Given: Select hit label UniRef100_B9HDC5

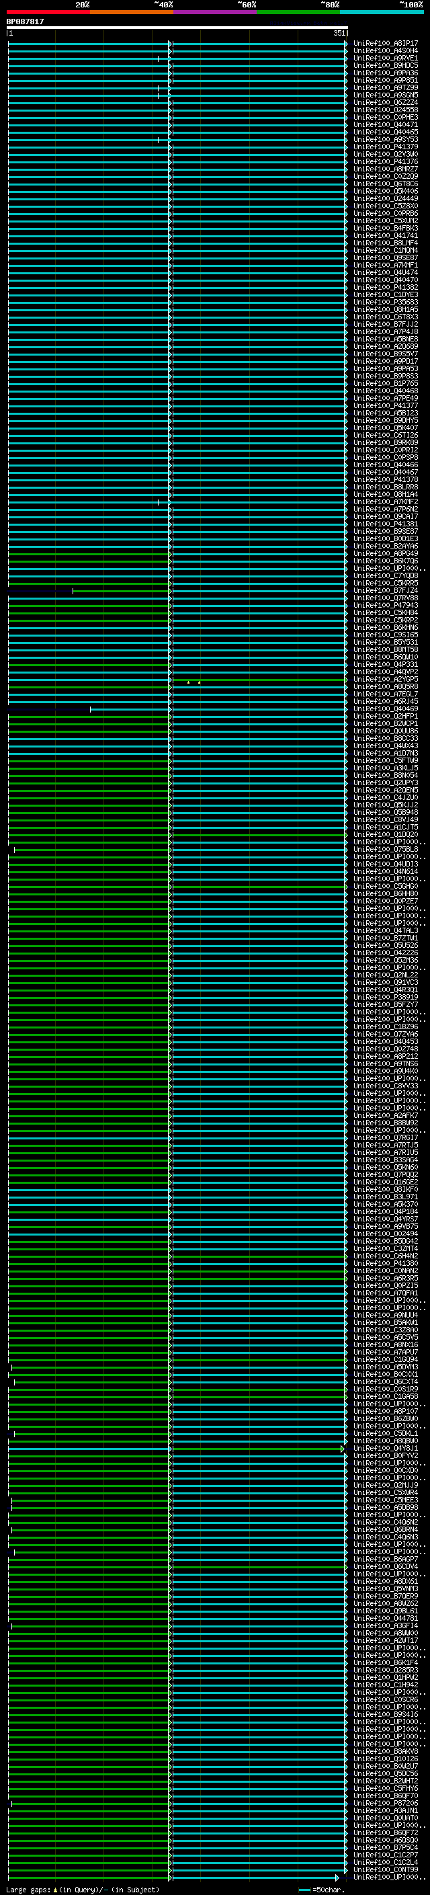Looking at the screenshot, I should pos(385,65).
